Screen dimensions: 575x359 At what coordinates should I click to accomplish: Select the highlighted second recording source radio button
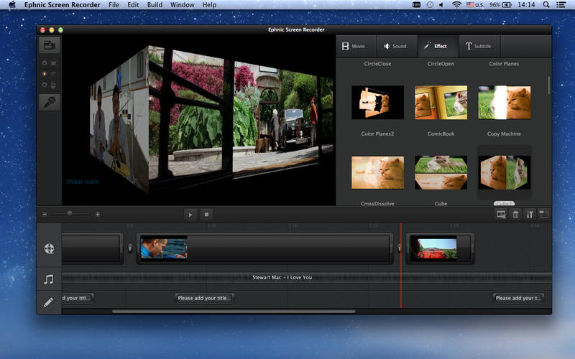pos(45,74)
